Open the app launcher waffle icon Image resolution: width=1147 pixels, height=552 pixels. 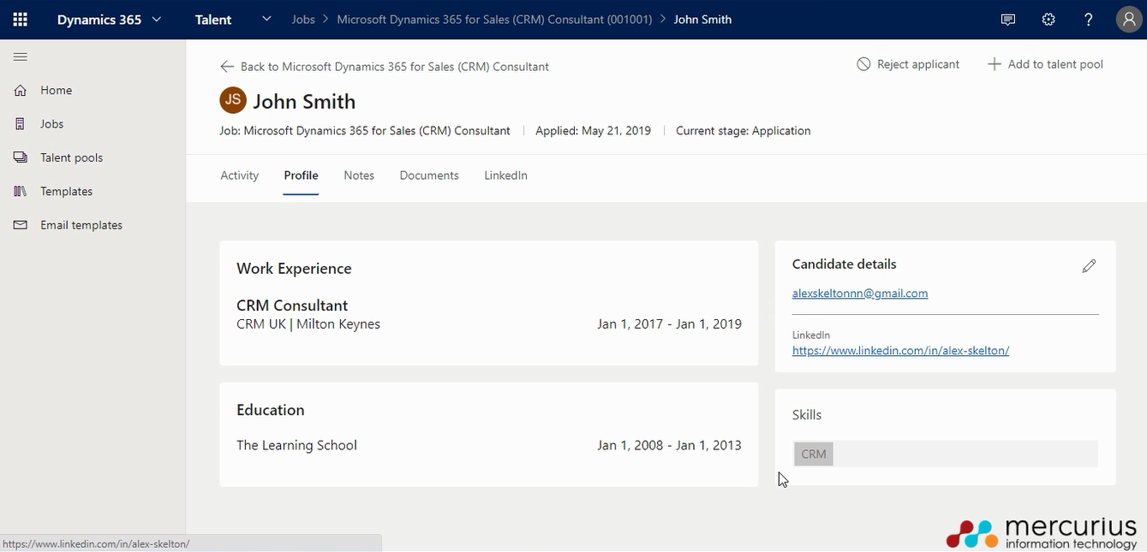click(20, 19)
